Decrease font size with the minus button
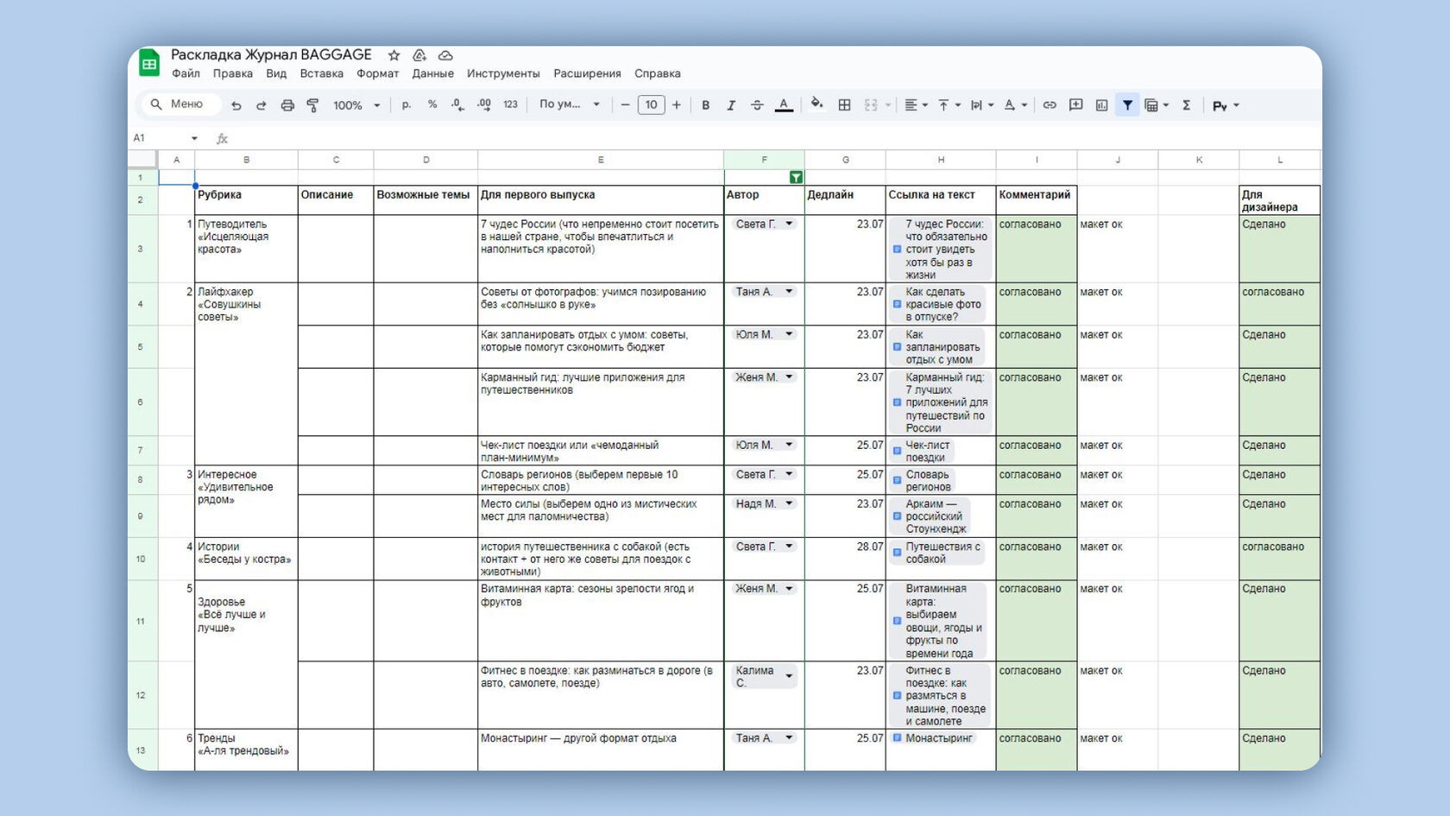Viewport: 1450px width, 816px height. [x=625, y=105]
